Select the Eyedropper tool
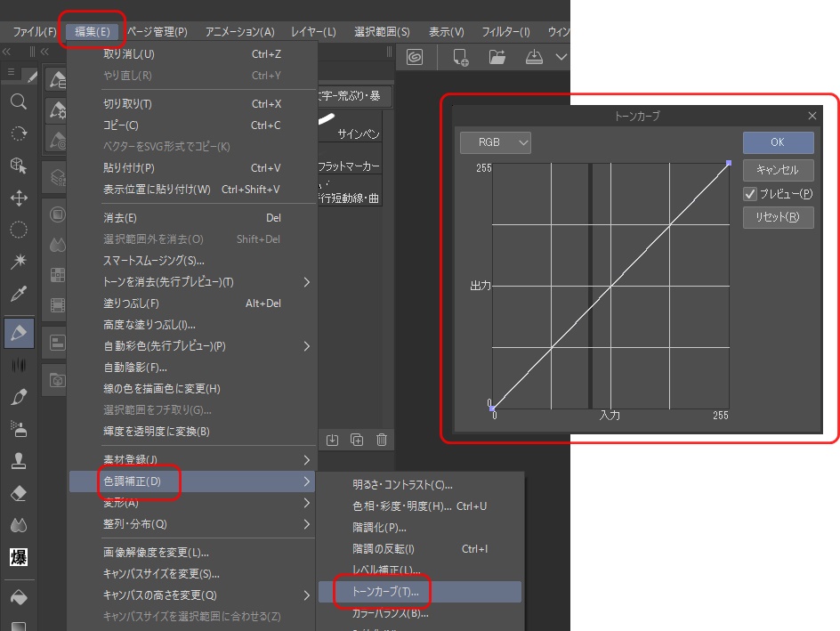Image resolution: width=840 pixels, height=631 pixels. point(19,294)
